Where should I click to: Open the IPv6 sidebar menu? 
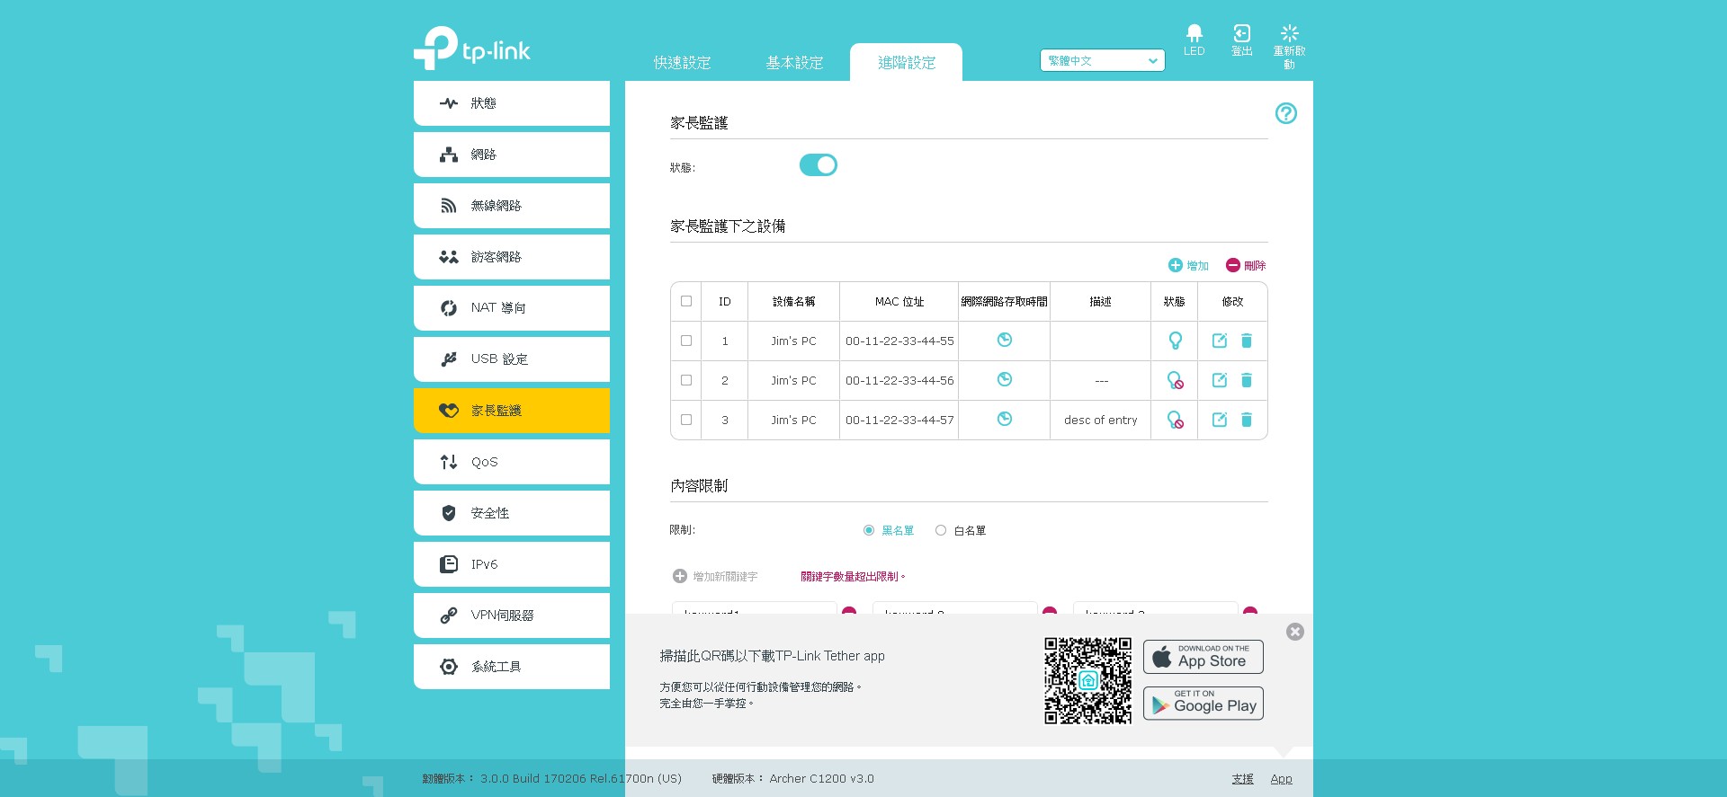pos(512,564)
